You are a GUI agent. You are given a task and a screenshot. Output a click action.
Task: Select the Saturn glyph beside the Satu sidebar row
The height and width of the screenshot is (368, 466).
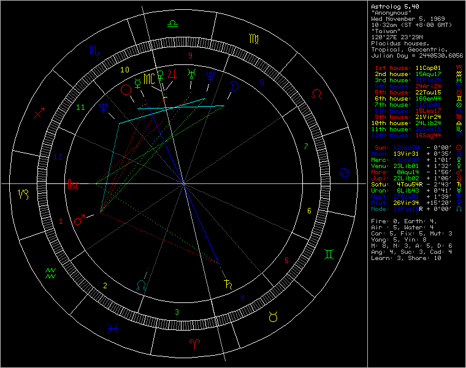point(459,185)
